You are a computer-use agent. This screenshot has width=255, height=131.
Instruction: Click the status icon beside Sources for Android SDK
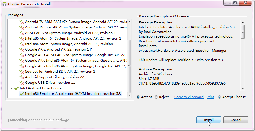tap(22, 72)
